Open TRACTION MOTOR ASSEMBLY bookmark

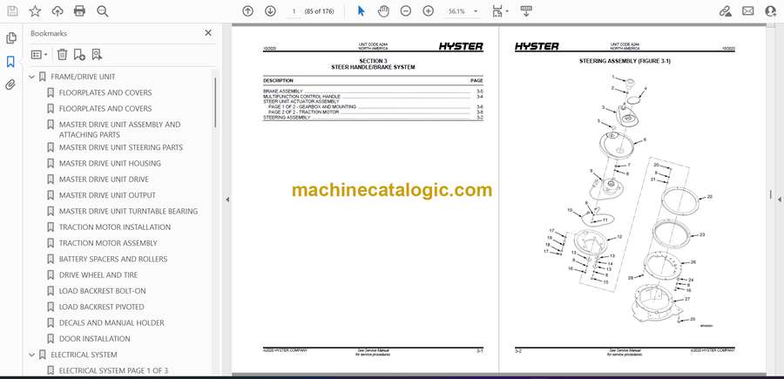point(109,243)
